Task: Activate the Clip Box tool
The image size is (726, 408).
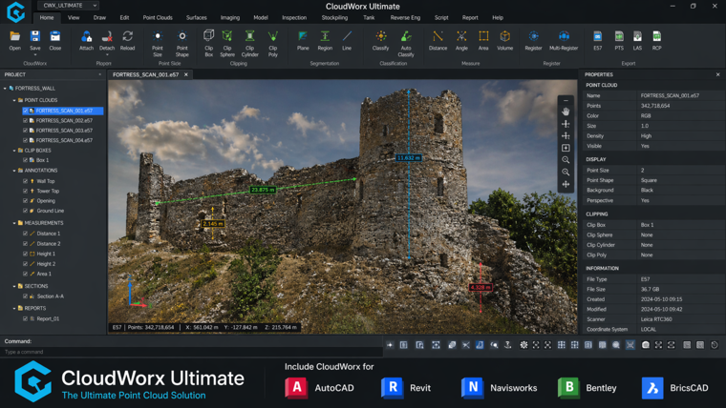Action: pos(209,36)
